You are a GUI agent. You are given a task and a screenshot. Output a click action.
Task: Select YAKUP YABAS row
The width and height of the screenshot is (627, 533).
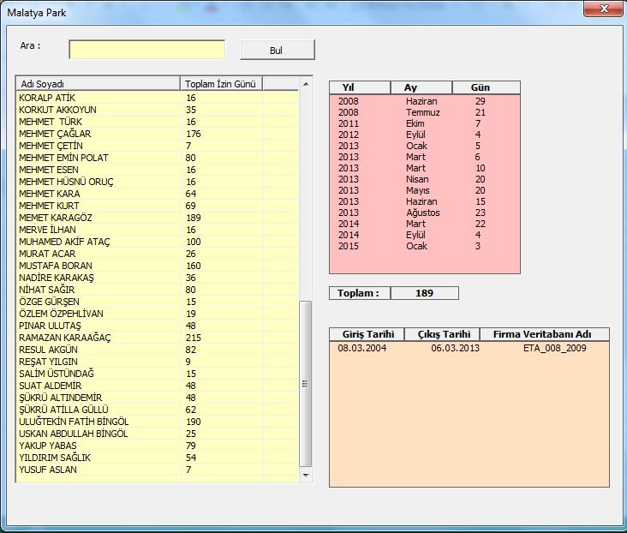click(158, 446)
